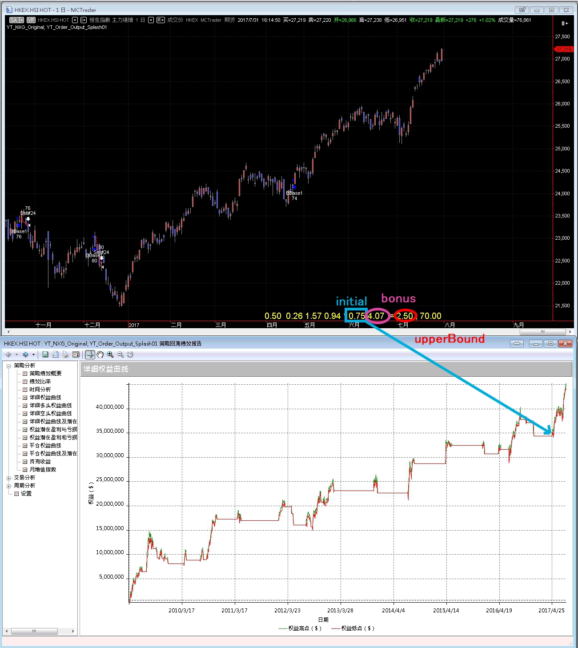Activate the crosshair pointer tool

(90, 354)
